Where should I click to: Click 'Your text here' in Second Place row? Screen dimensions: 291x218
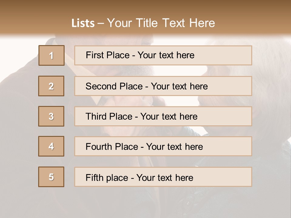click(x=179, y=86)
